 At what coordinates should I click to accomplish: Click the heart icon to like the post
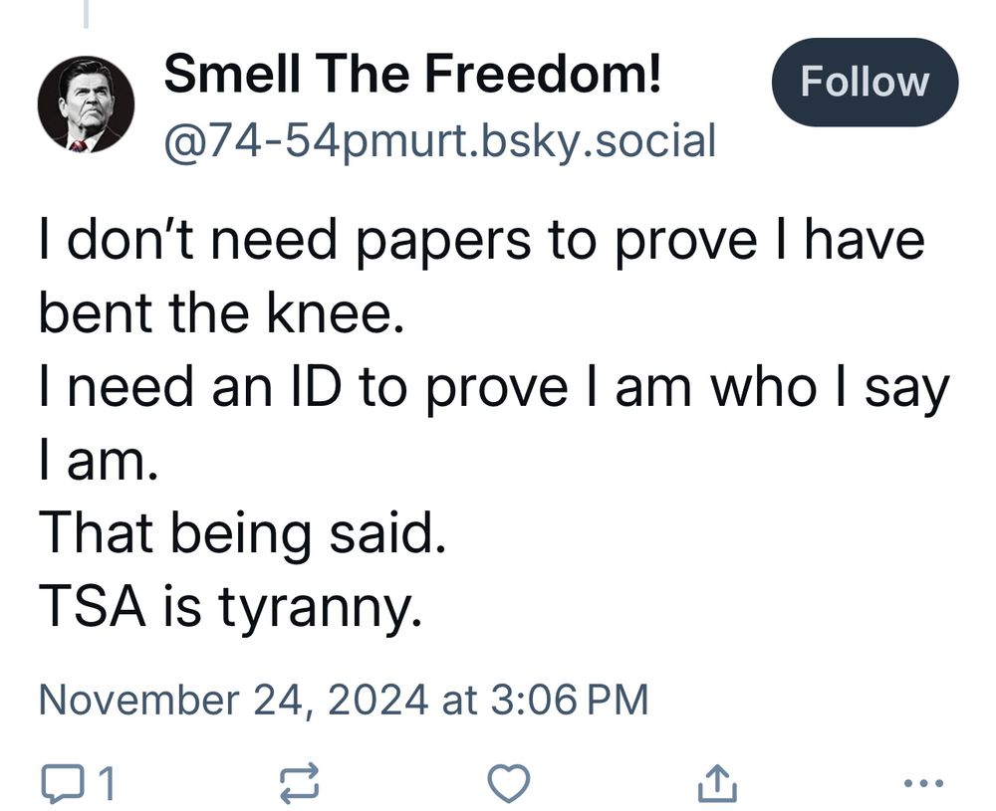(510, 785)
